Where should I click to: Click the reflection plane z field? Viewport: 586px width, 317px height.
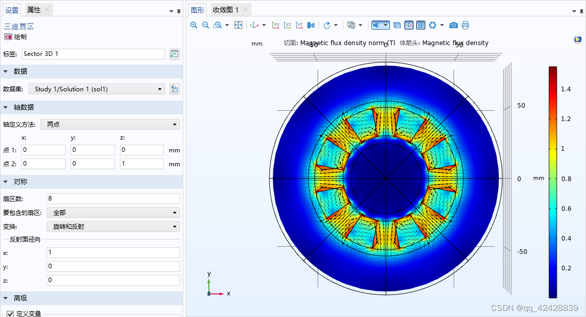[x=113, y=280]
